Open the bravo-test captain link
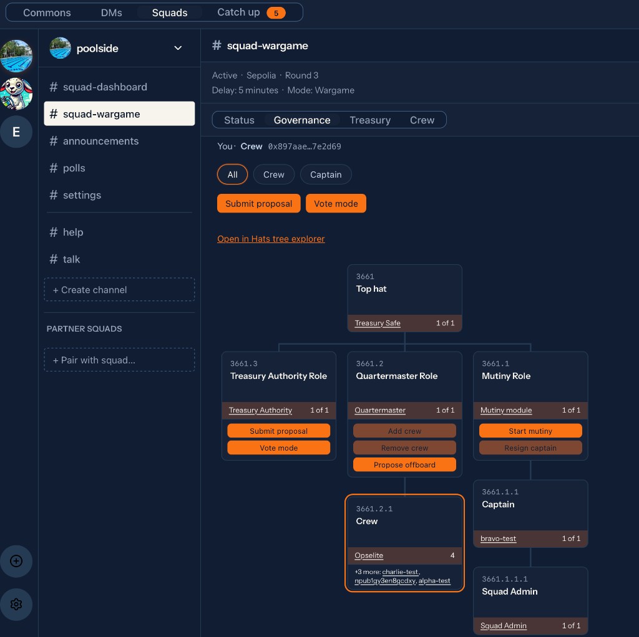Image resolution: width=639 pixels, height=637 pixels. (498, 538)
